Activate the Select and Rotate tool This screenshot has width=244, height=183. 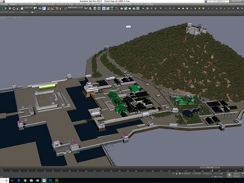click(x=14, y=8)
